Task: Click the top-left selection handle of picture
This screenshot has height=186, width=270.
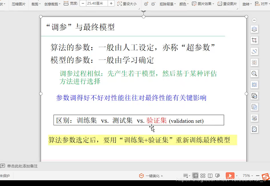Action: click(x=41, y=17)
